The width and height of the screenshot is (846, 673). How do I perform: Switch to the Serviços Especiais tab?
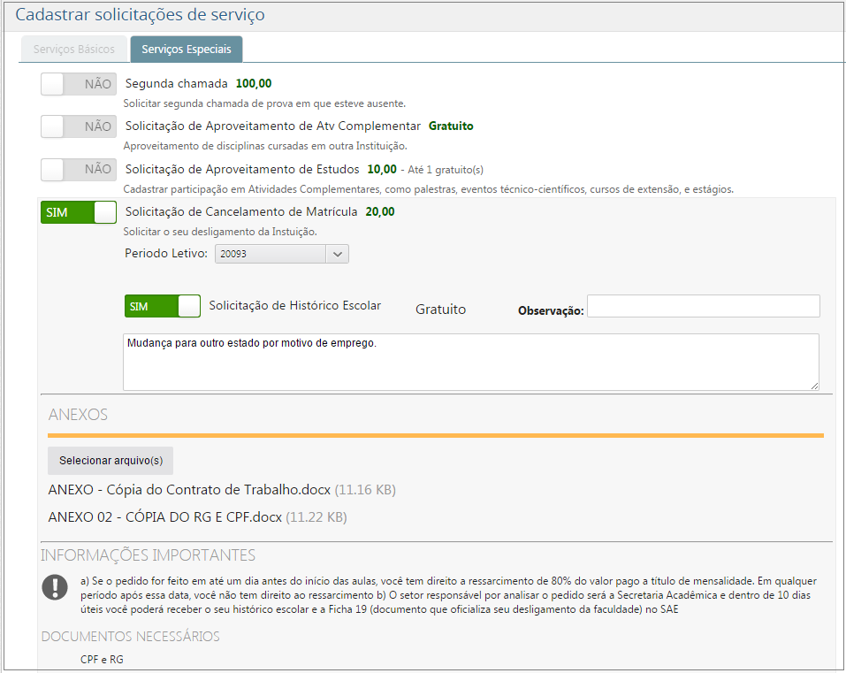[186, 50]
